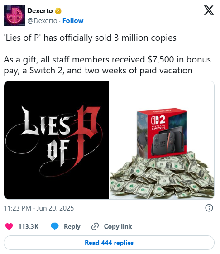The height and width of the screenshot is (254, 220).
Task: Click the chain link icon
Action: pos(95,226)
